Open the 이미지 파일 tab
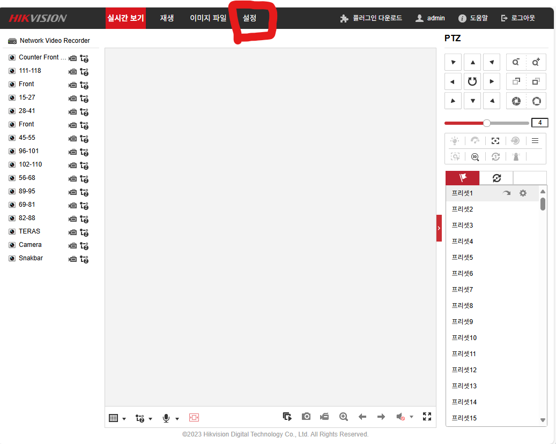The height and width of the screenshot is (444, 556). 208,18
